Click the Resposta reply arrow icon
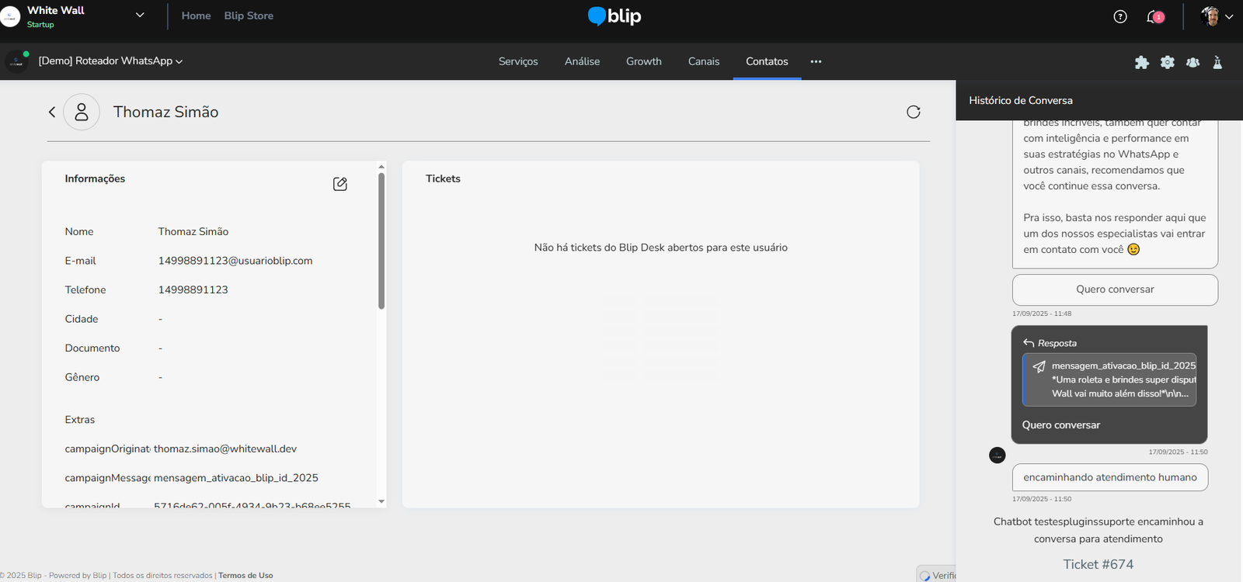Image resolution: width=1243 pixels, height=582 pixels. (x=1029, y=343)
